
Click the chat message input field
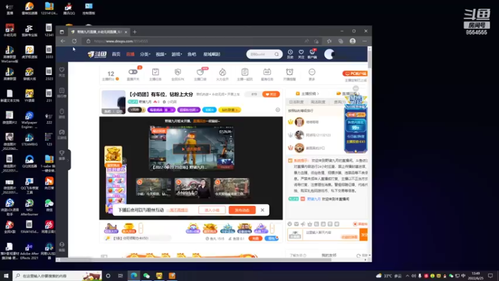[x=331, y=235]
